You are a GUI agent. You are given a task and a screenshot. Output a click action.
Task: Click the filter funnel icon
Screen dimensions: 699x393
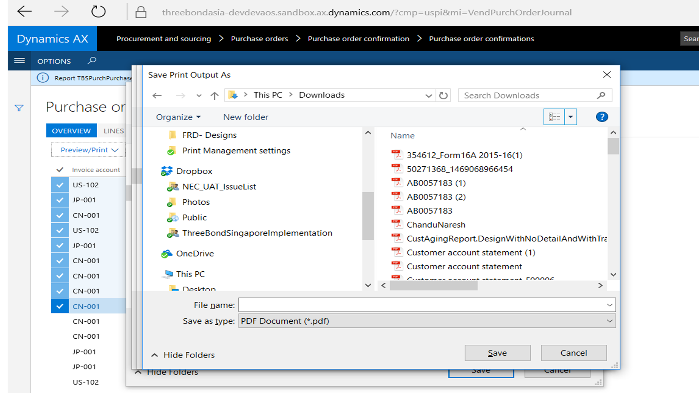pos(19,108)
